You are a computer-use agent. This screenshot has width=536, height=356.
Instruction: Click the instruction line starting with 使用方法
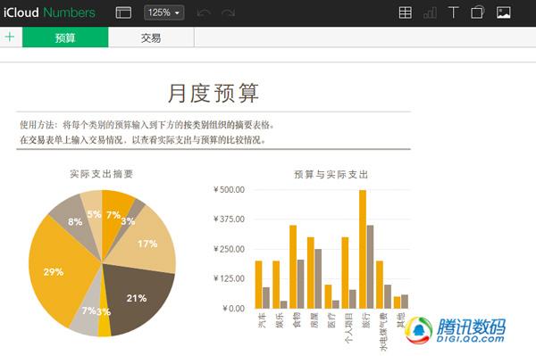tap(147, 125)
